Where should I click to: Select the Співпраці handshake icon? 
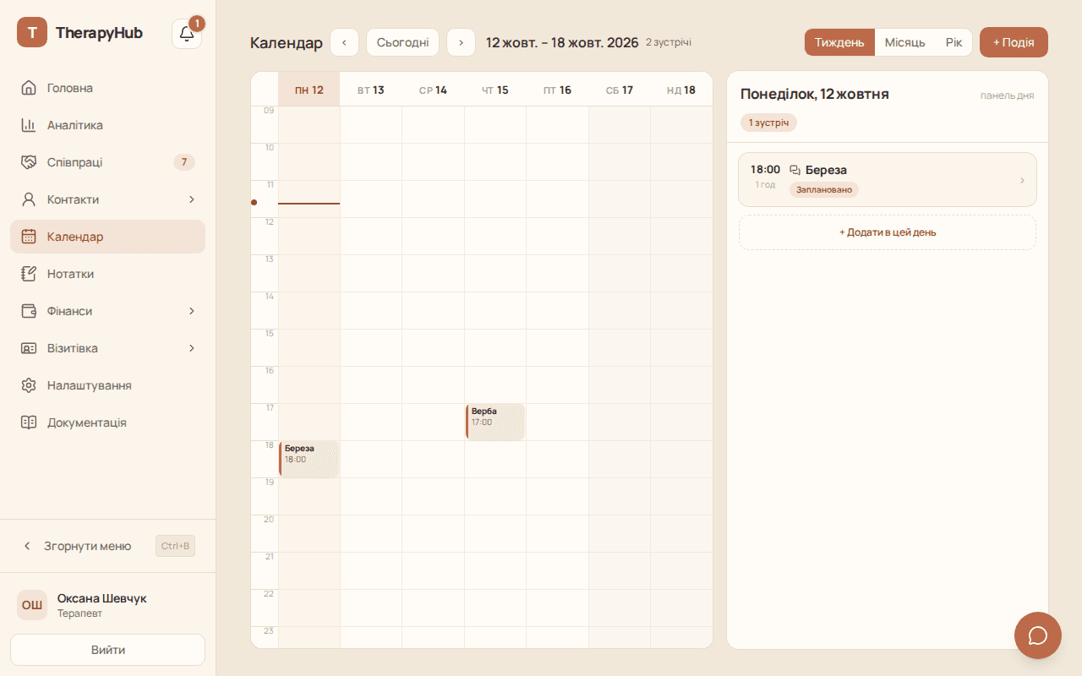[29, 162]
